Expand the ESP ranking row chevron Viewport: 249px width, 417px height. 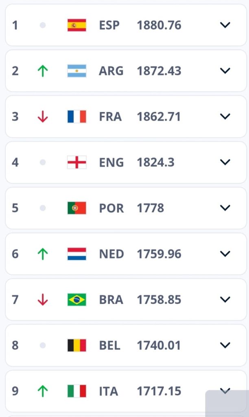point(225,25)
